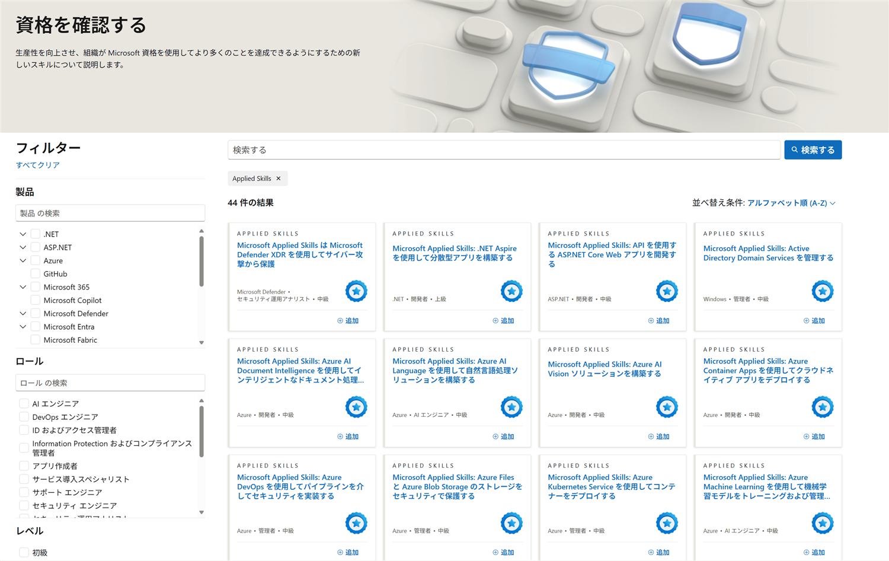
Task: Add the Microsoft Defender XDR credential to collection
Action: pos(348,321)
